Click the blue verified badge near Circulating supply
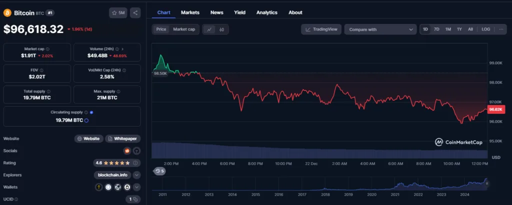The image size is (512, 205). (x=91, y=112)
